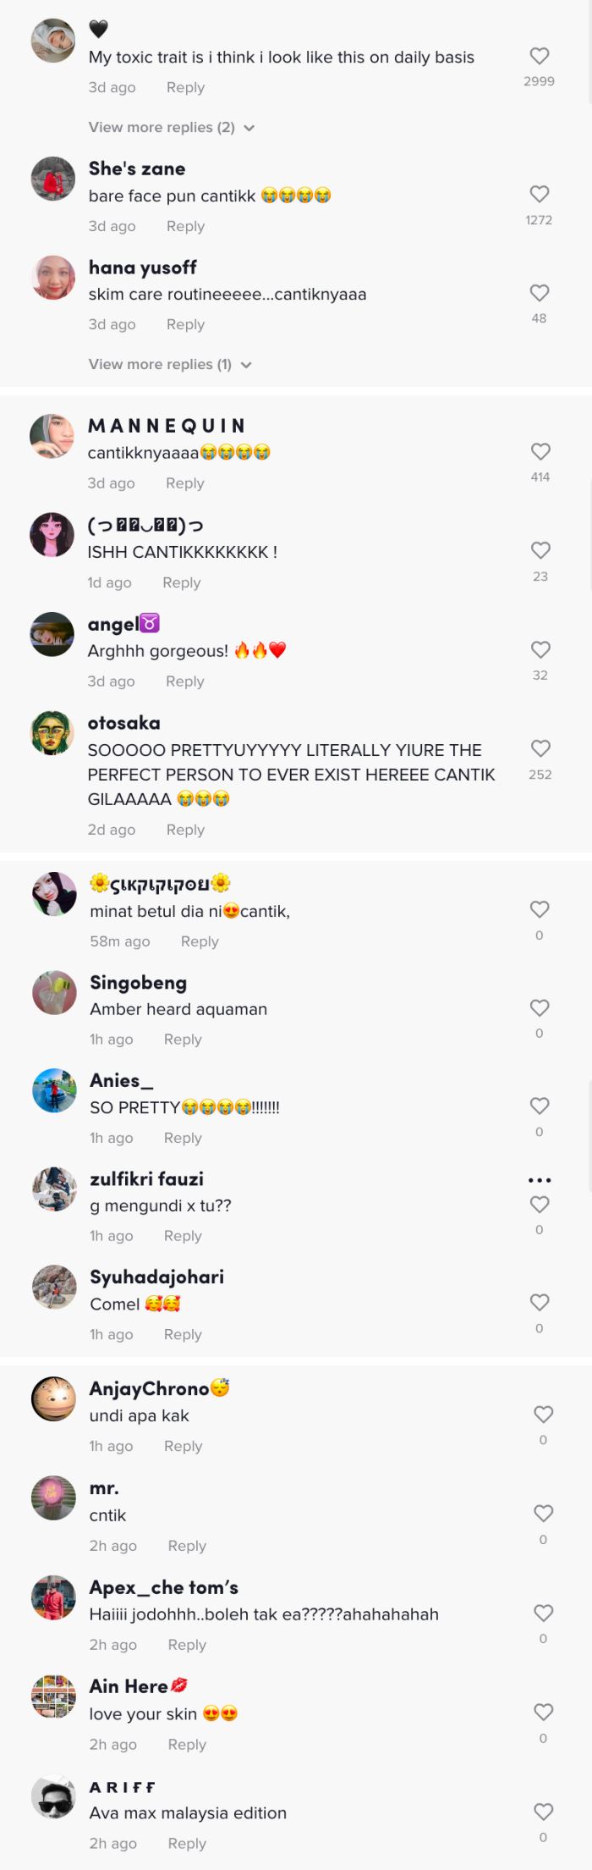This screenshot has height=1870, width=592.
Task: Expand "View more replies (2)"
Action: pos(162,127)
